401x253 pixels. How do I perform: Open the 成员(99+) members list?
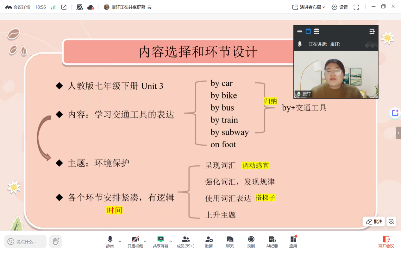(x=185, y=242)
